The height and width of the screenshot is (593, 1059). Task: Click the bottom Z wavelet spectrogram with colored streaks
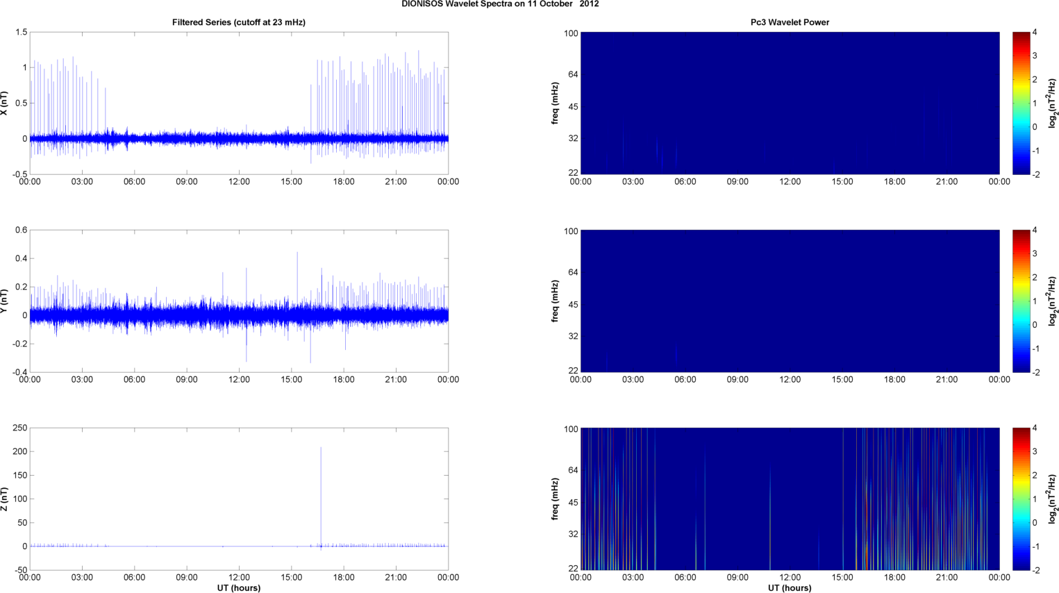pos(790,499)
